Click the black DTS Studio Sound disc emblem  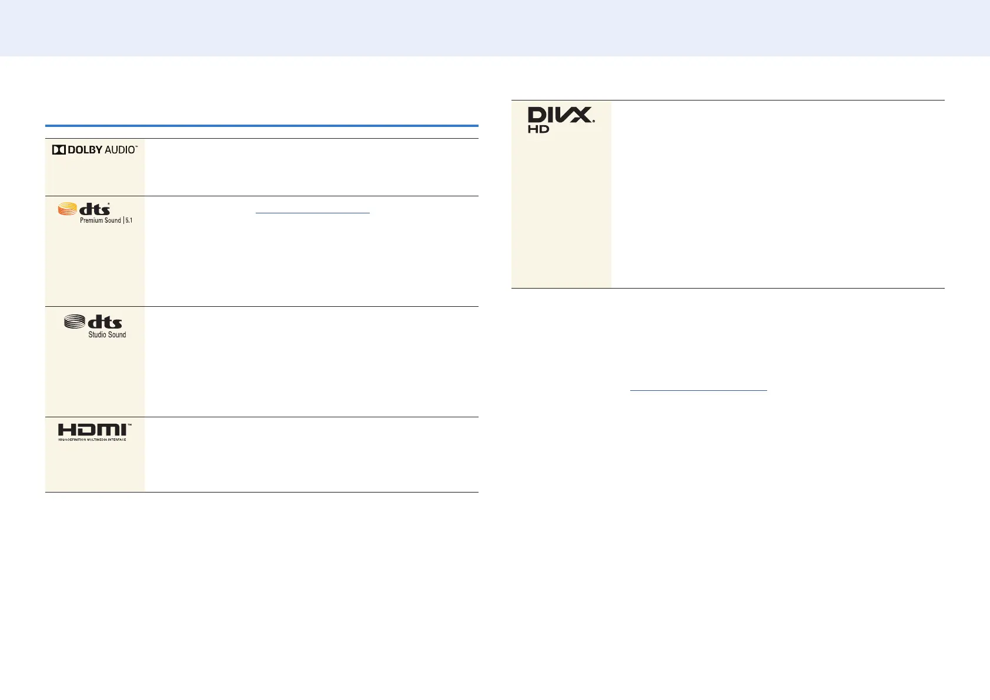75,321
